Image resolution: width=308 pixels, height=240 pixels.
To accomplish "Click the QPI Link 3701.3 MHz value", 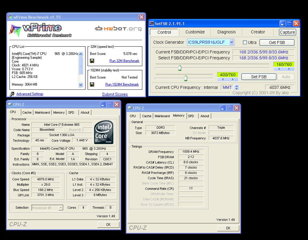I will (x=45, y=195).
